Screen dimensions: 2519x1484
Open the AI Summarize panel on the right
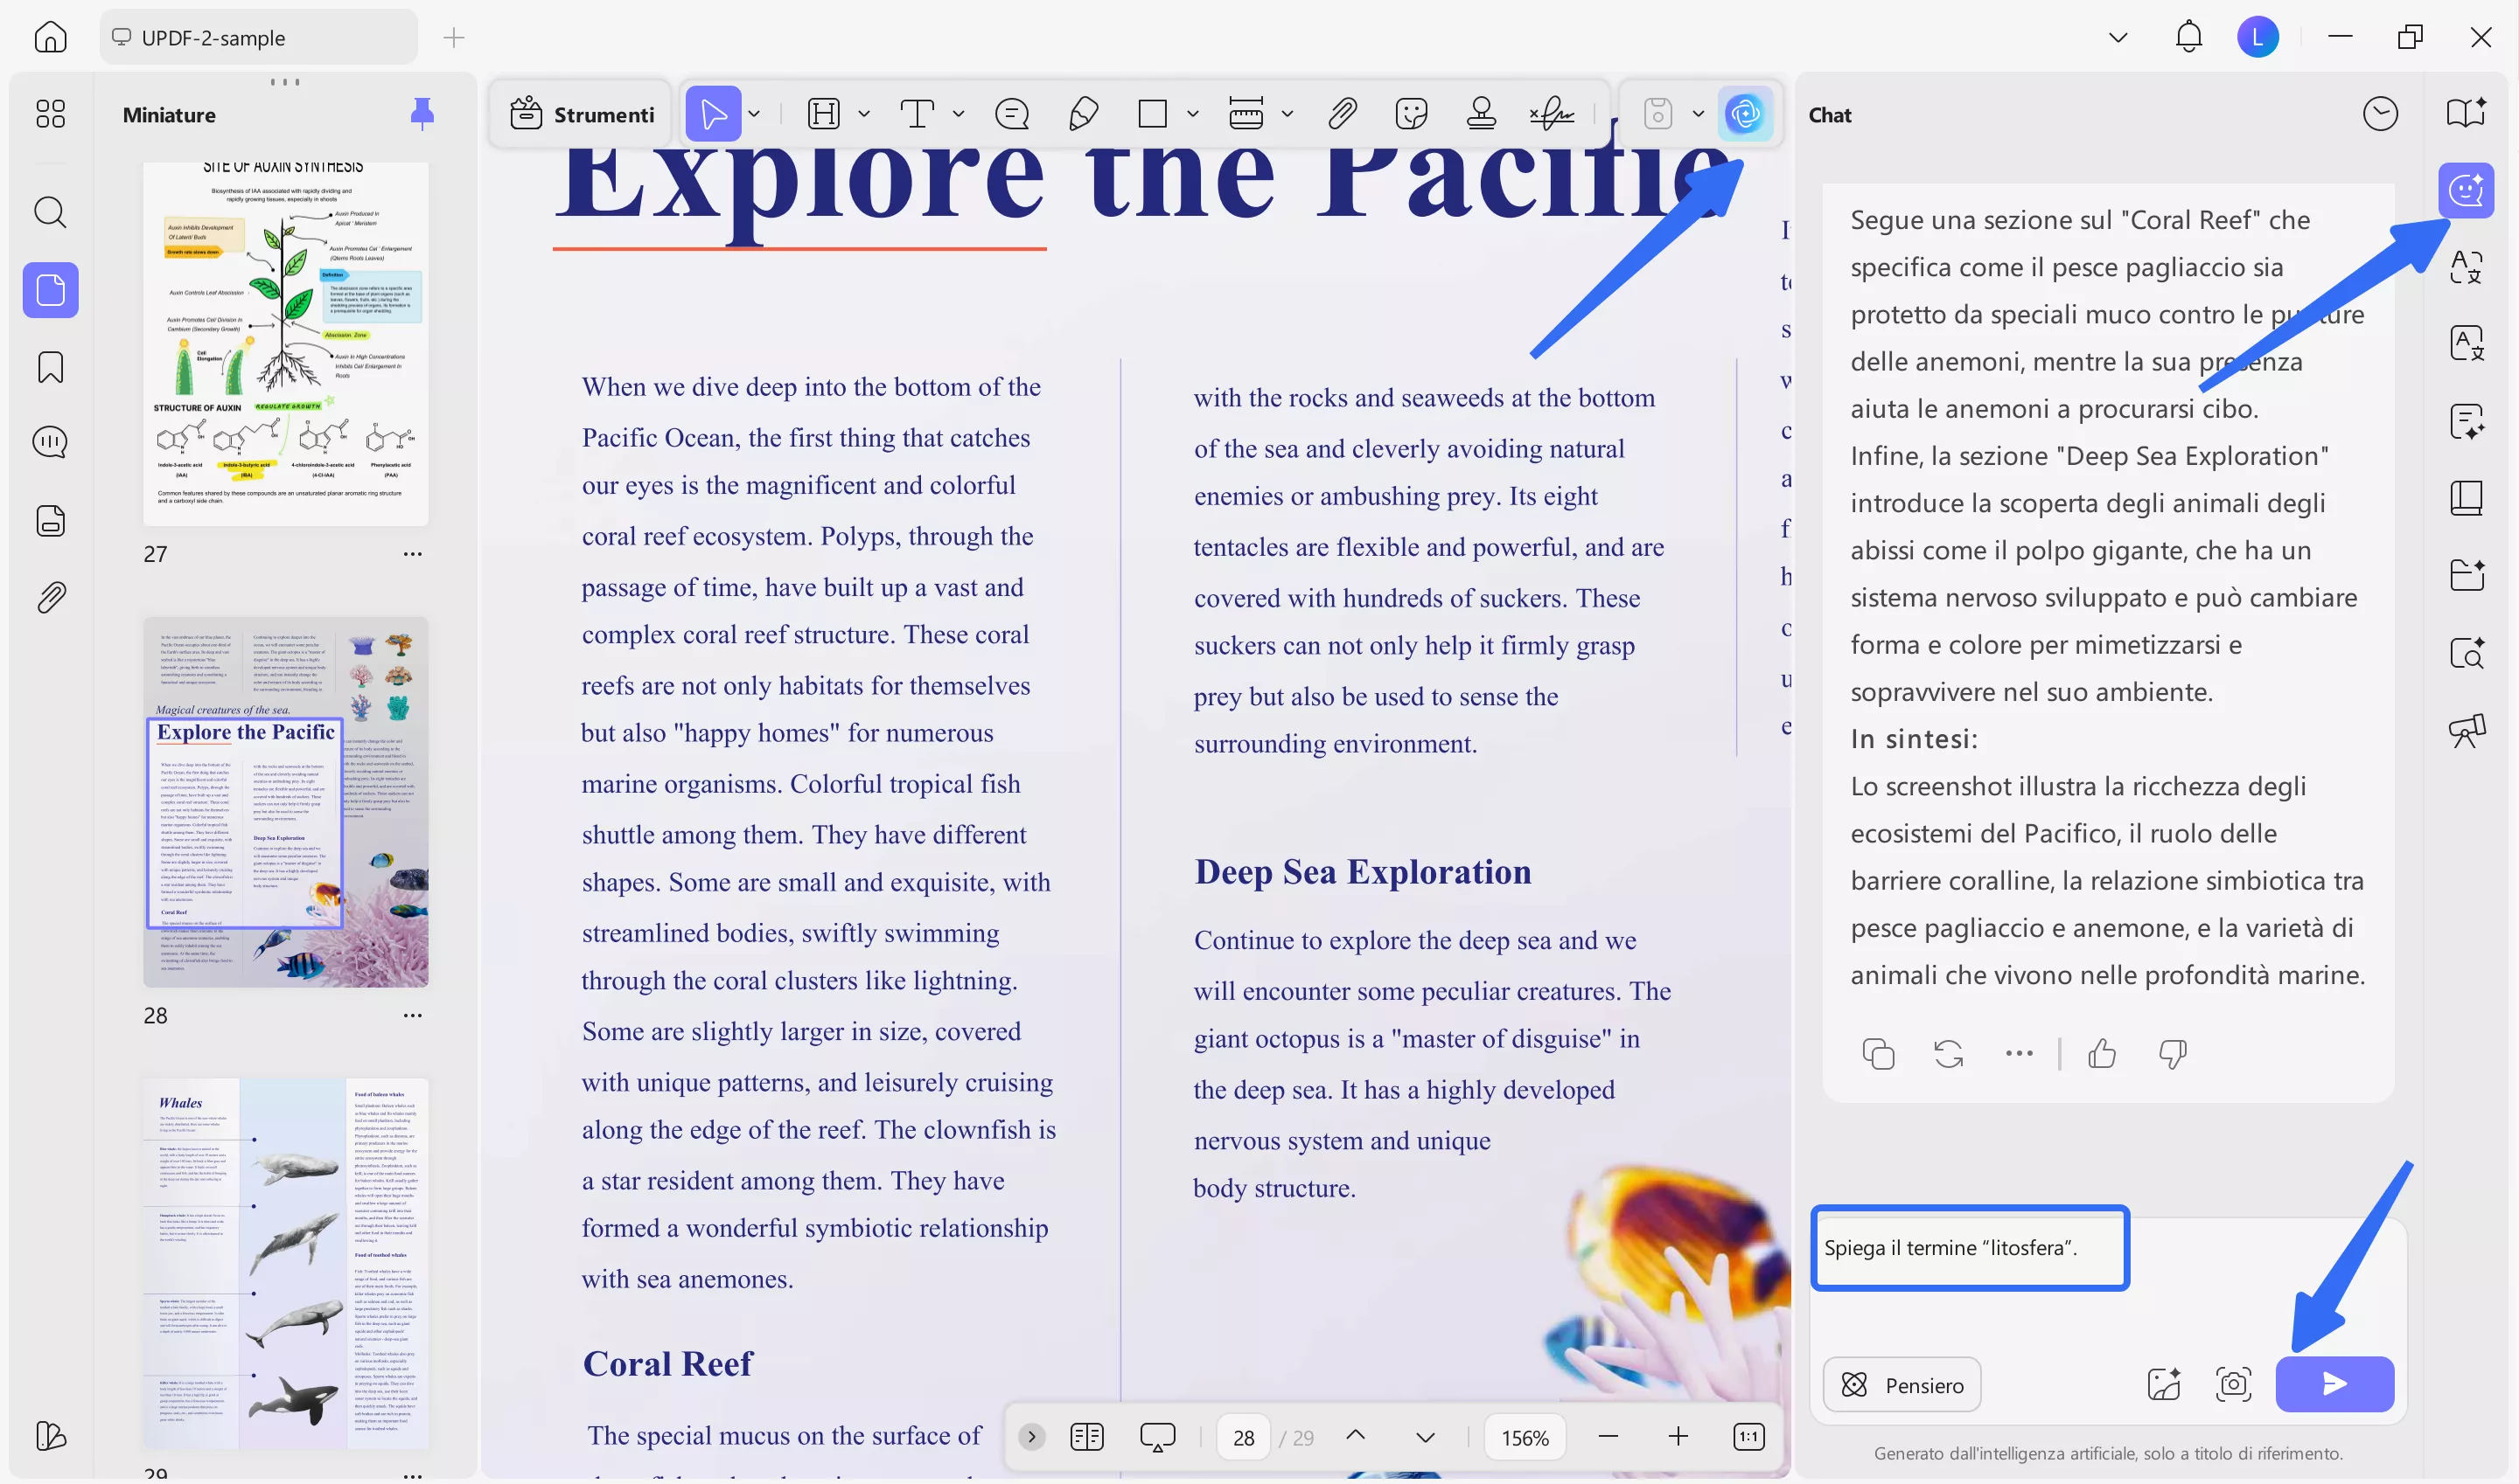tap(2467, 421)
